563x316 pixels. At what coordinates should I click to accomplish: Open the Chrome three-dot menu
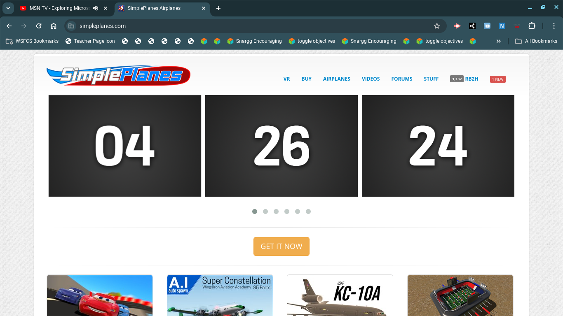554,26
